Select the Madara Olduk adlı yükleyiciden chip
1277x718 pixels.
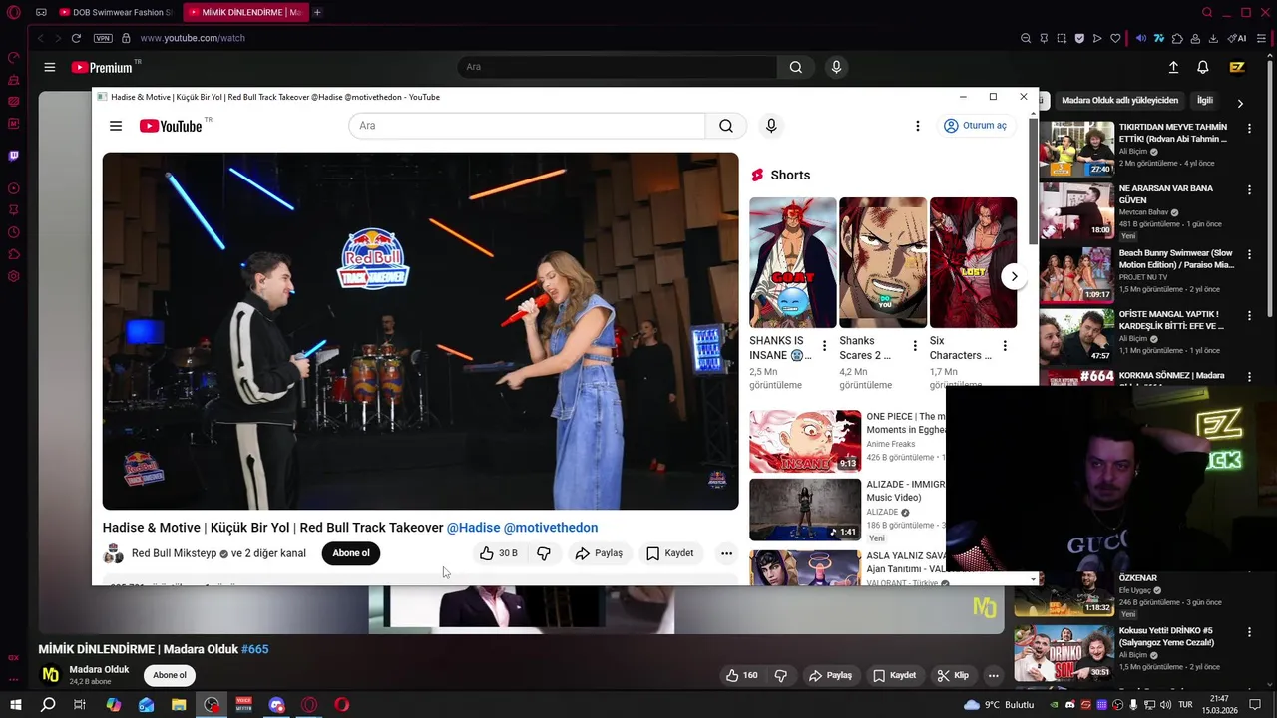[x=1119, y=101]
